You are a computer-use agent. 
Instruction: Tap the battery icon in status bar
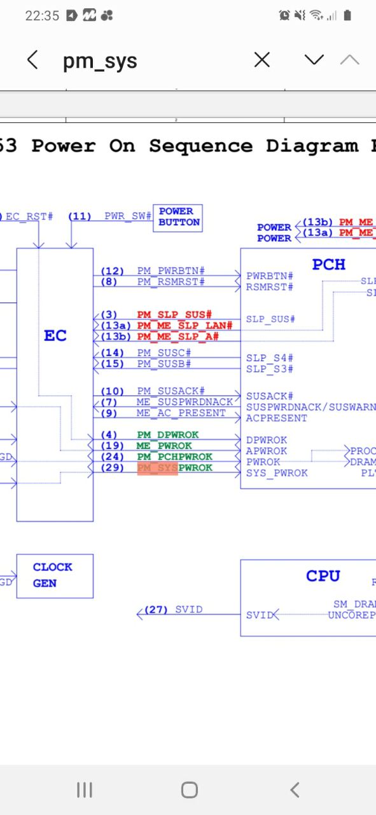pos(347,16)
